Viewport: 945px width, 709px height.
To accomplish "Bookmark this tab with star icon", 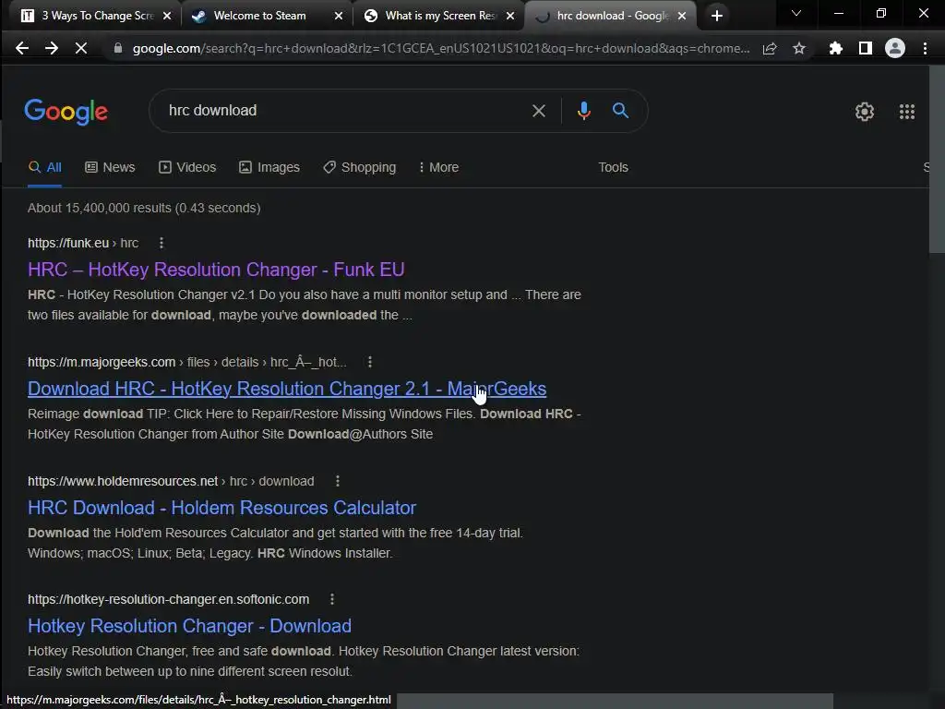I will coord(799,48).
